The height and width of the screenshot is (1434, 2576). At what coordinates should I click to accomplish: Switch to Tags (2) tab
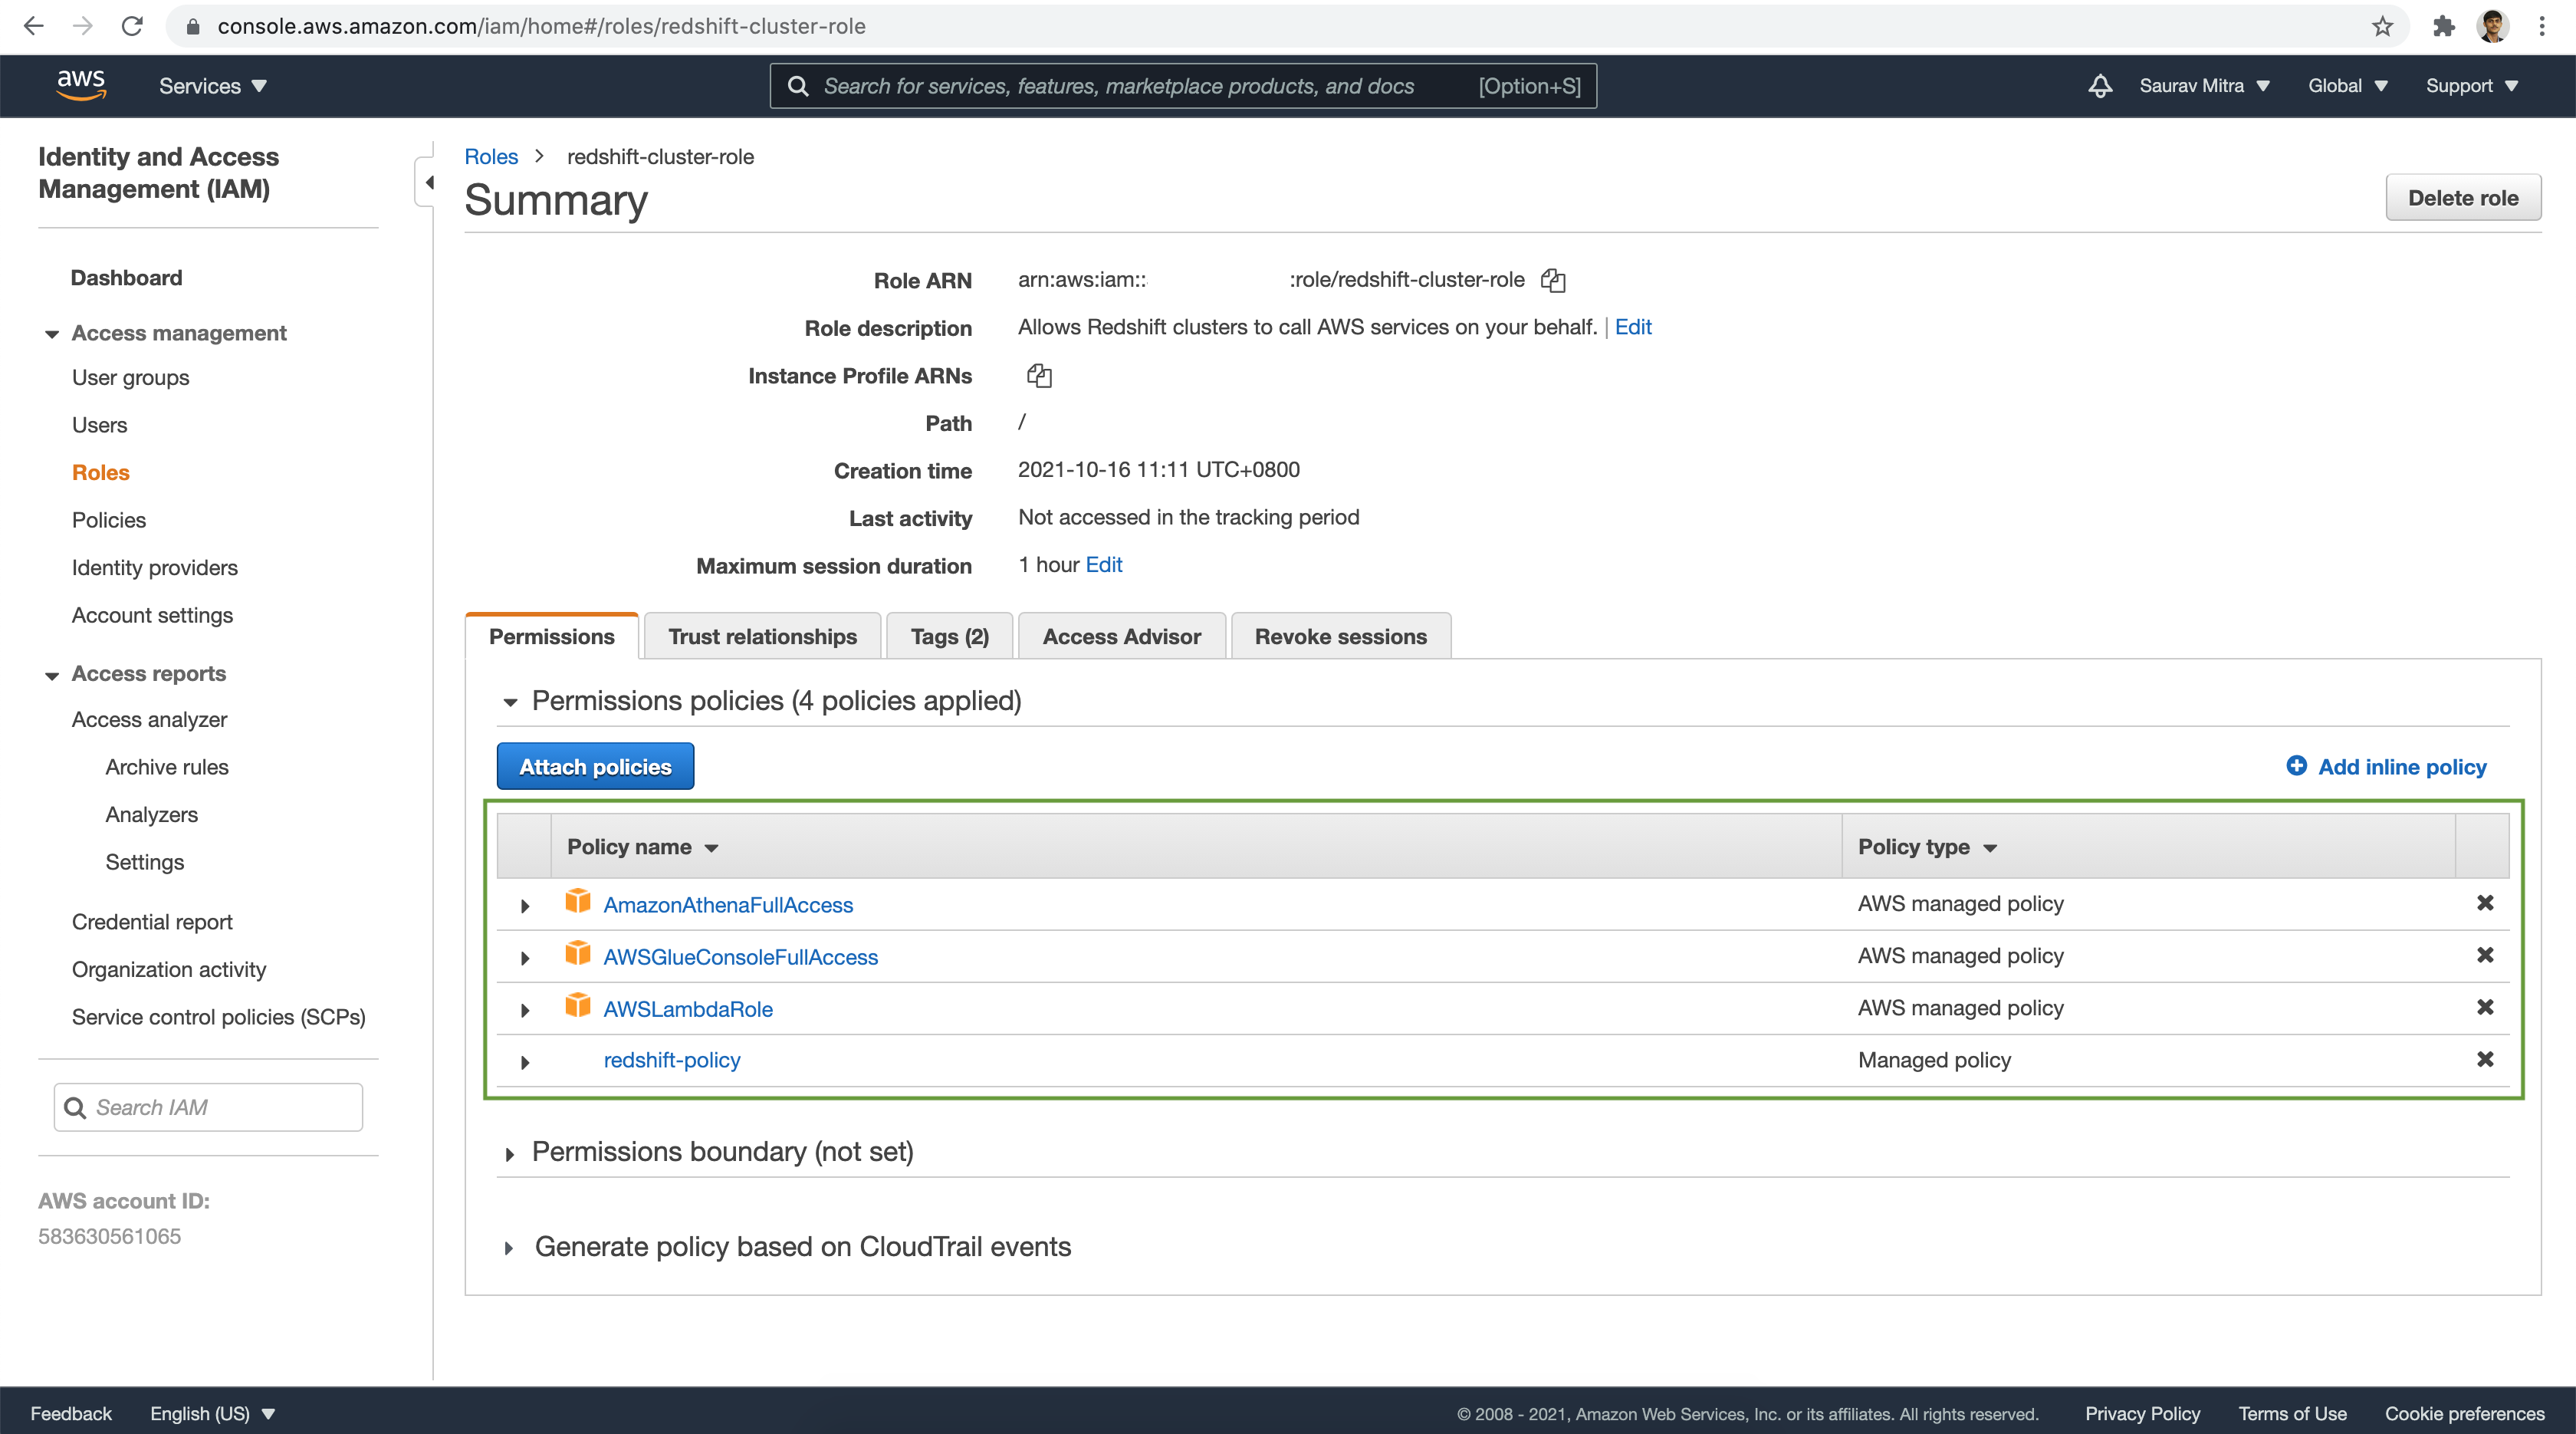949,636
